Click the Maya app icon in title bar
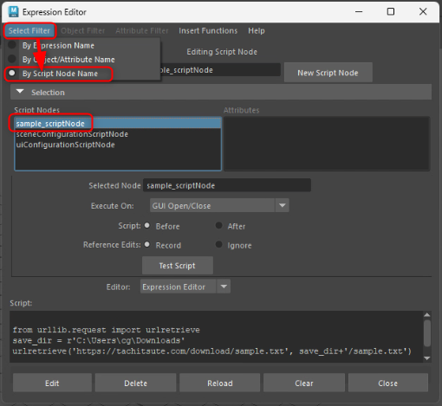Image resolution: width=442 pixels, height=406 pixels. tap(13, 12)
